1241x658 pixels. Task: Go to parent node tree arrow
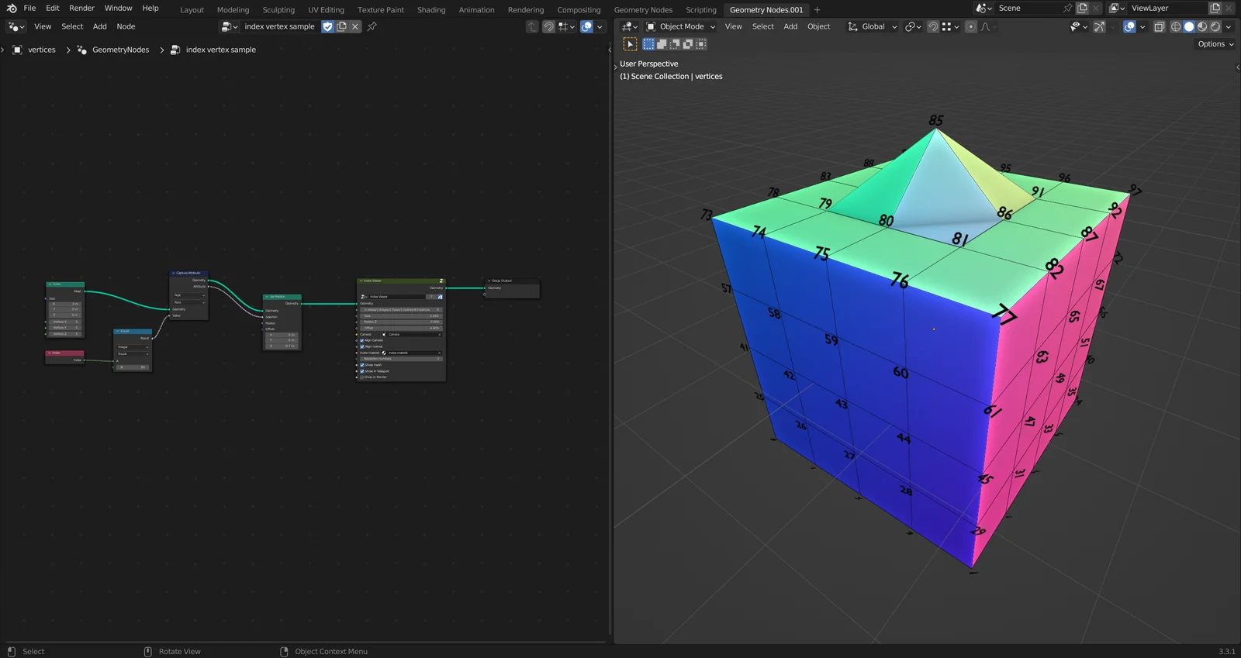(532, 26)
